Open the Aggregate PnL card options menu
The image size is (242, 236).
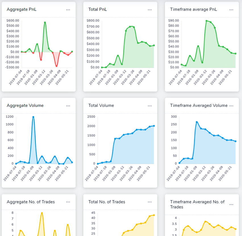68,10
